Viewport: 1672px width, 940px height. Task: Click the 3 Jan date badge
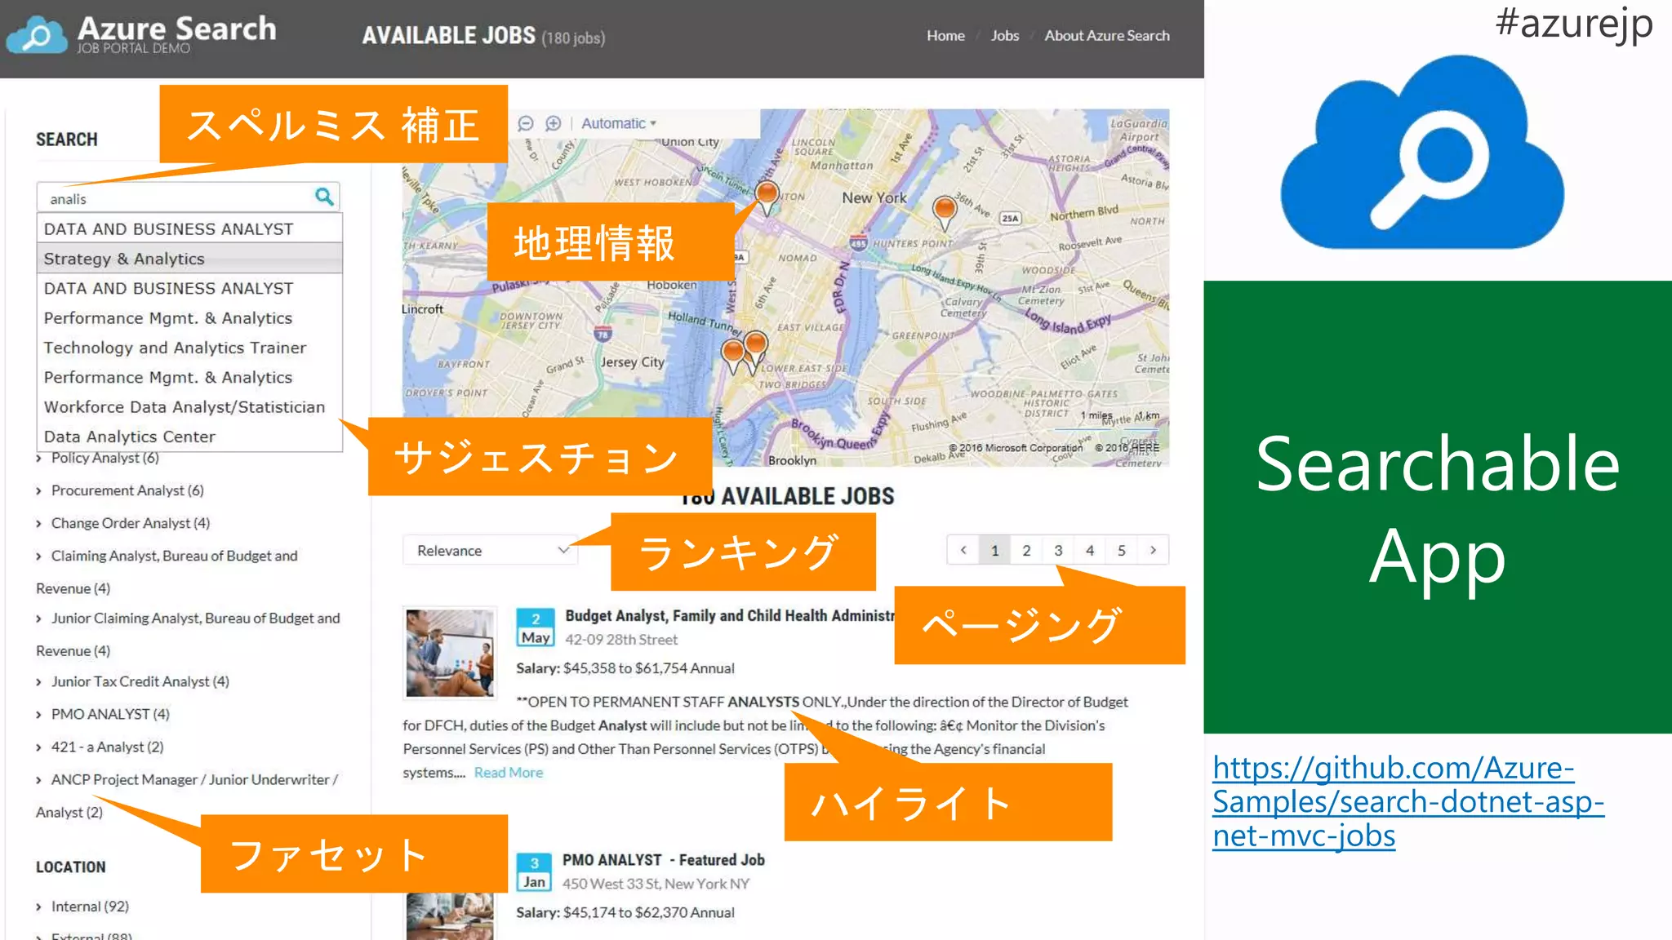535,872
